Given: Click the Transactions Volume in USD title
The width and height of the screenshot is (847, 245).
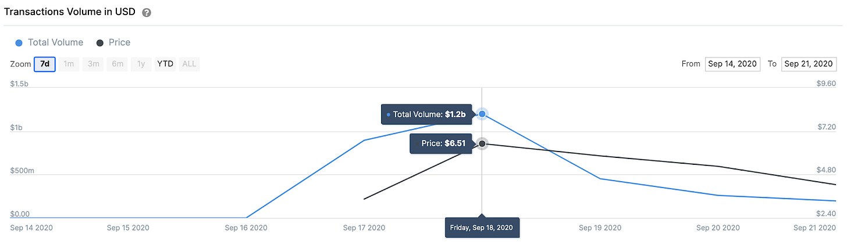Looking at the screenshot, I should click(x=70, y=12).
